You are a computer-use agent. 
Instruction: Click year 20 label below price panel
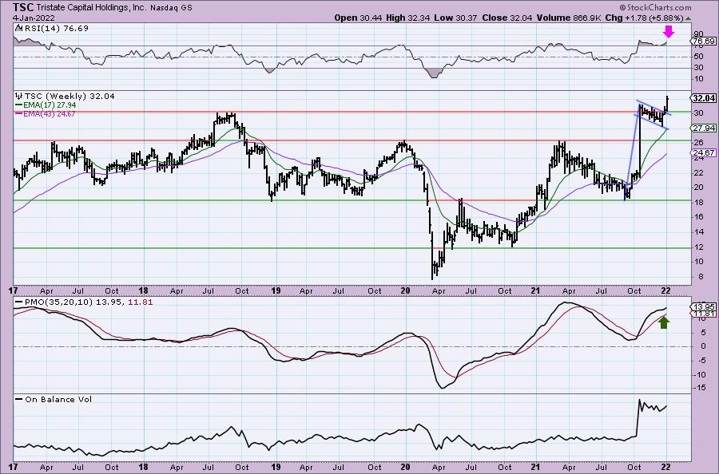click(x=405, y=290)
